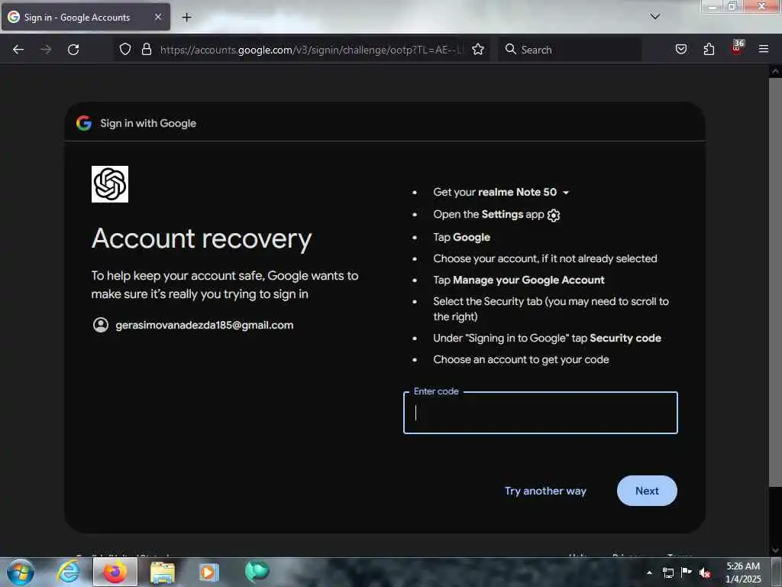This screenshot has height=587, width=782.
Task: Click the padlock site info icon
Action: pos(147,50)
